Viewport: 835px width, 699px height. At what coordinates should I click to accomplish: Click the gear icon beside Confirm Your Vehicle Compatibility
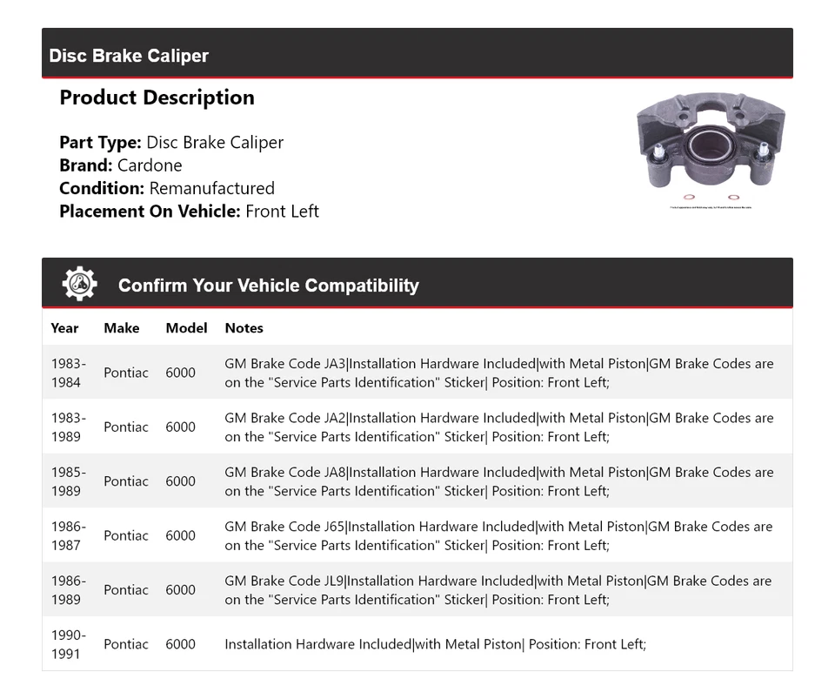click(x=79, y=284)
